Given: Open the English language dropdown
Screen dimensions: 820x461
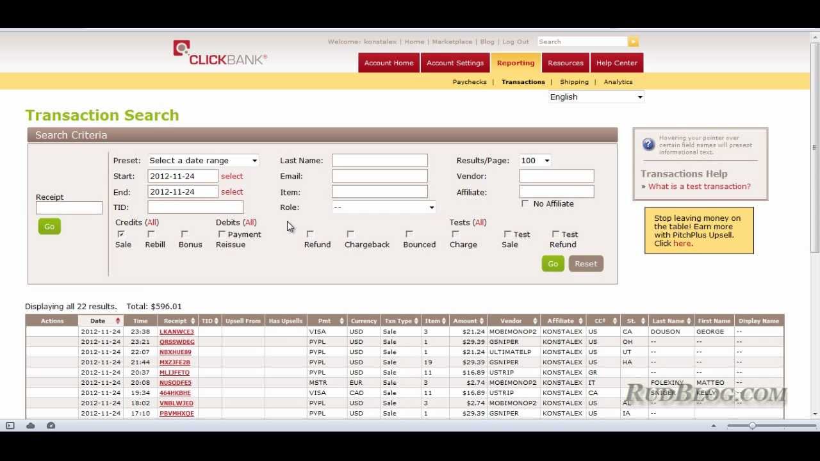Looking at the screenshot, I should tap(596, 97).
